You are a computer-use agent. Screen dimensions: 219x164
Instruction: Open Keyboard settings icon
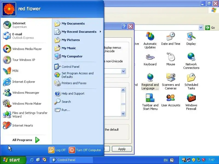click(x=150, y=59)
